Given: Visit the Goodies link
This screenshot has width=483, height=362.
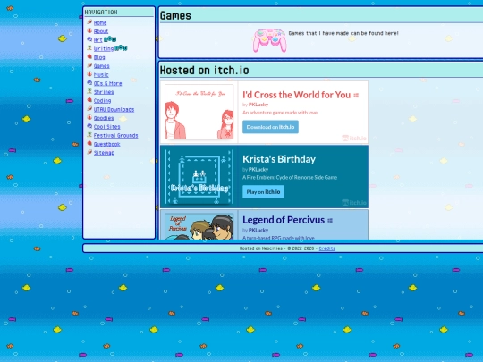Looking at the screenshot, I should click(x=104, y=118).
